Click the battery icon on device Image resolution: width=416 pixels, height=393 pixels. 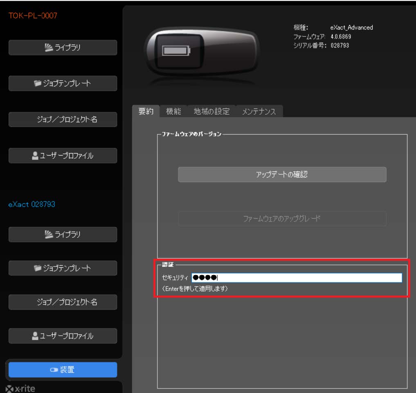click(x=176, y=50)
